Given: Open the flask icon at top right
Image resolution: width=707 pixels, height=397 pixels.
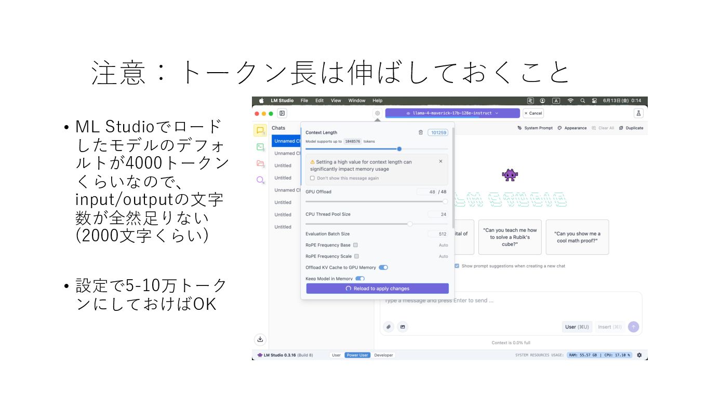Looking at the screenshot, I should tap(638, 113).
